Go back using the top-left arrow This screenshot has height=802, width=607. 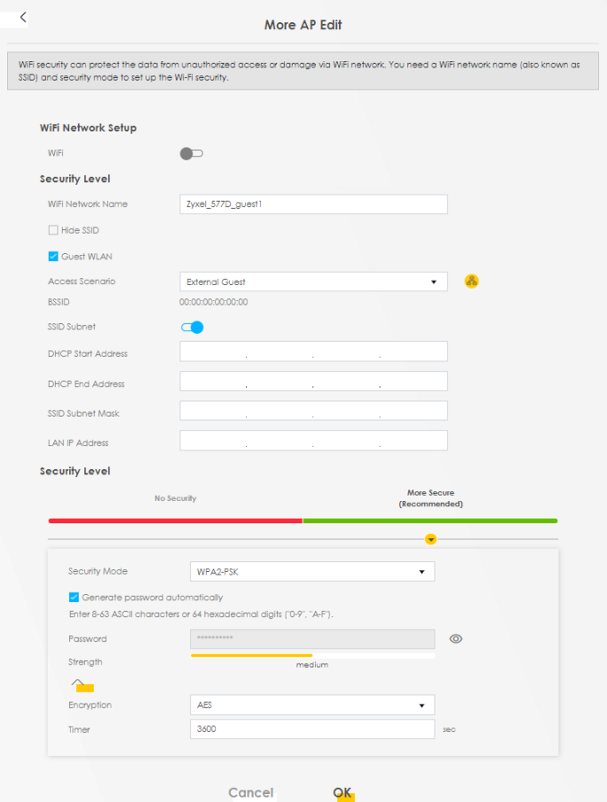click(x=23, y=18)
